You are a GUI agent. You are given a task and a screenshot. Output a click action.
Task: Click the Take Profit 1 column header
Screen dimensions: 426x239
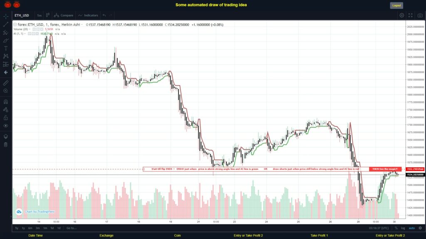point(319,236)
